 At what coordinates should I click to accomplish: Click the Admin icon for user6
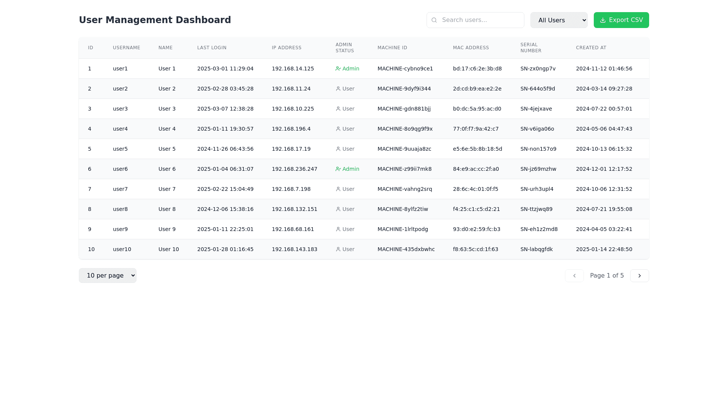tap(338, 169)
